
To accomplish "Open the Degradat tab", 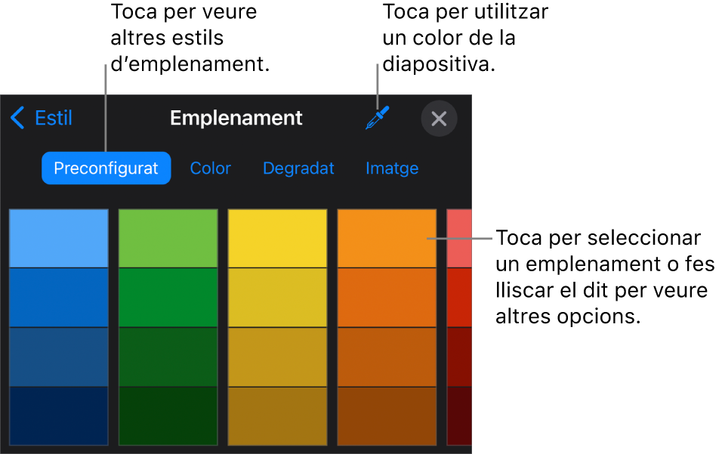I will tap(298, 168).
